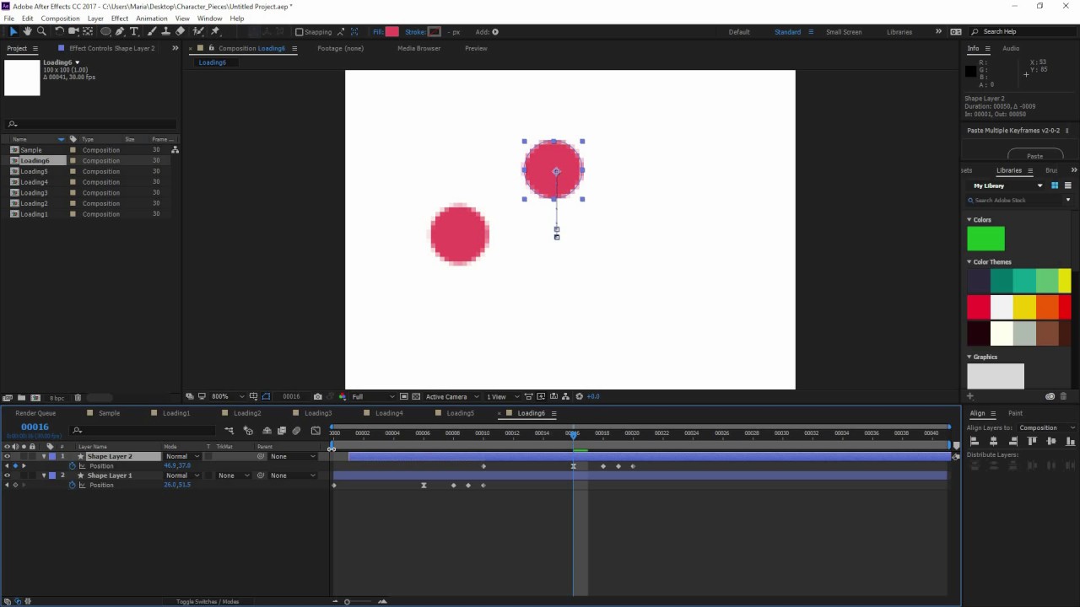
Task: Click Toggle Switches / Modes button
Action: [x=208, y=601]
